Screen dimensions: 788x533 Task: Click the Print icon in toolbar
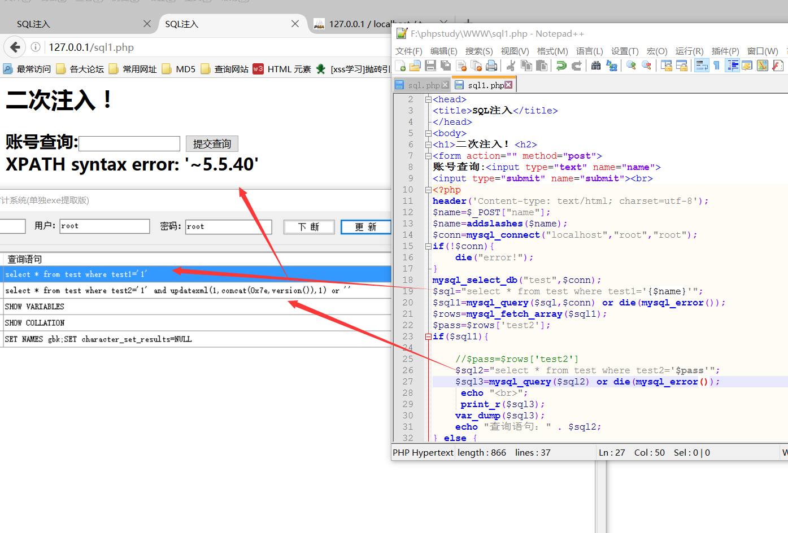coord(491,65)
